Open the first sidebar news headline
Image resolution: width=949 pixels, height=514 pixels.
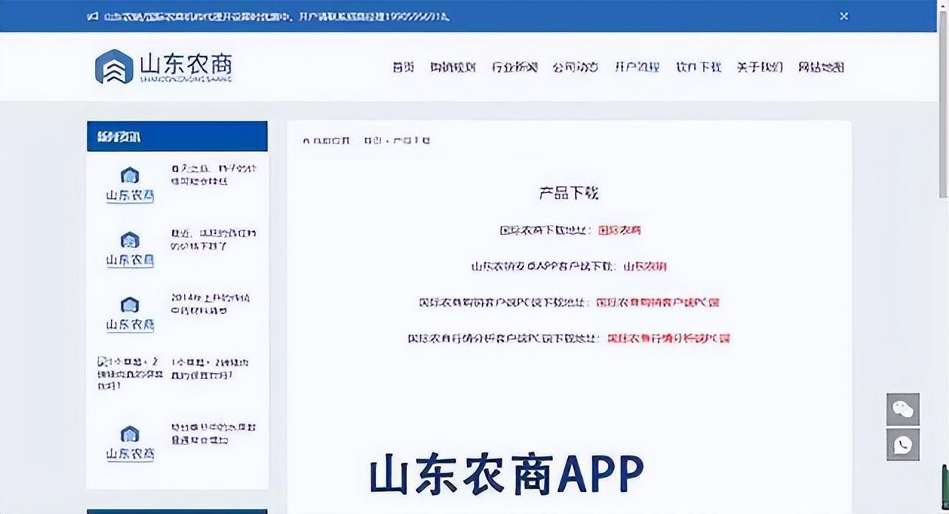coord(214,174)
